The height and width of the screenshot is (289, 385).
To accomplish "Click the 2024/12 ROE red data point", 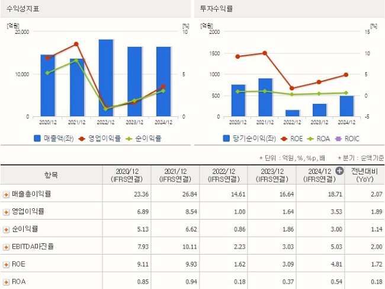I will 346,75.
